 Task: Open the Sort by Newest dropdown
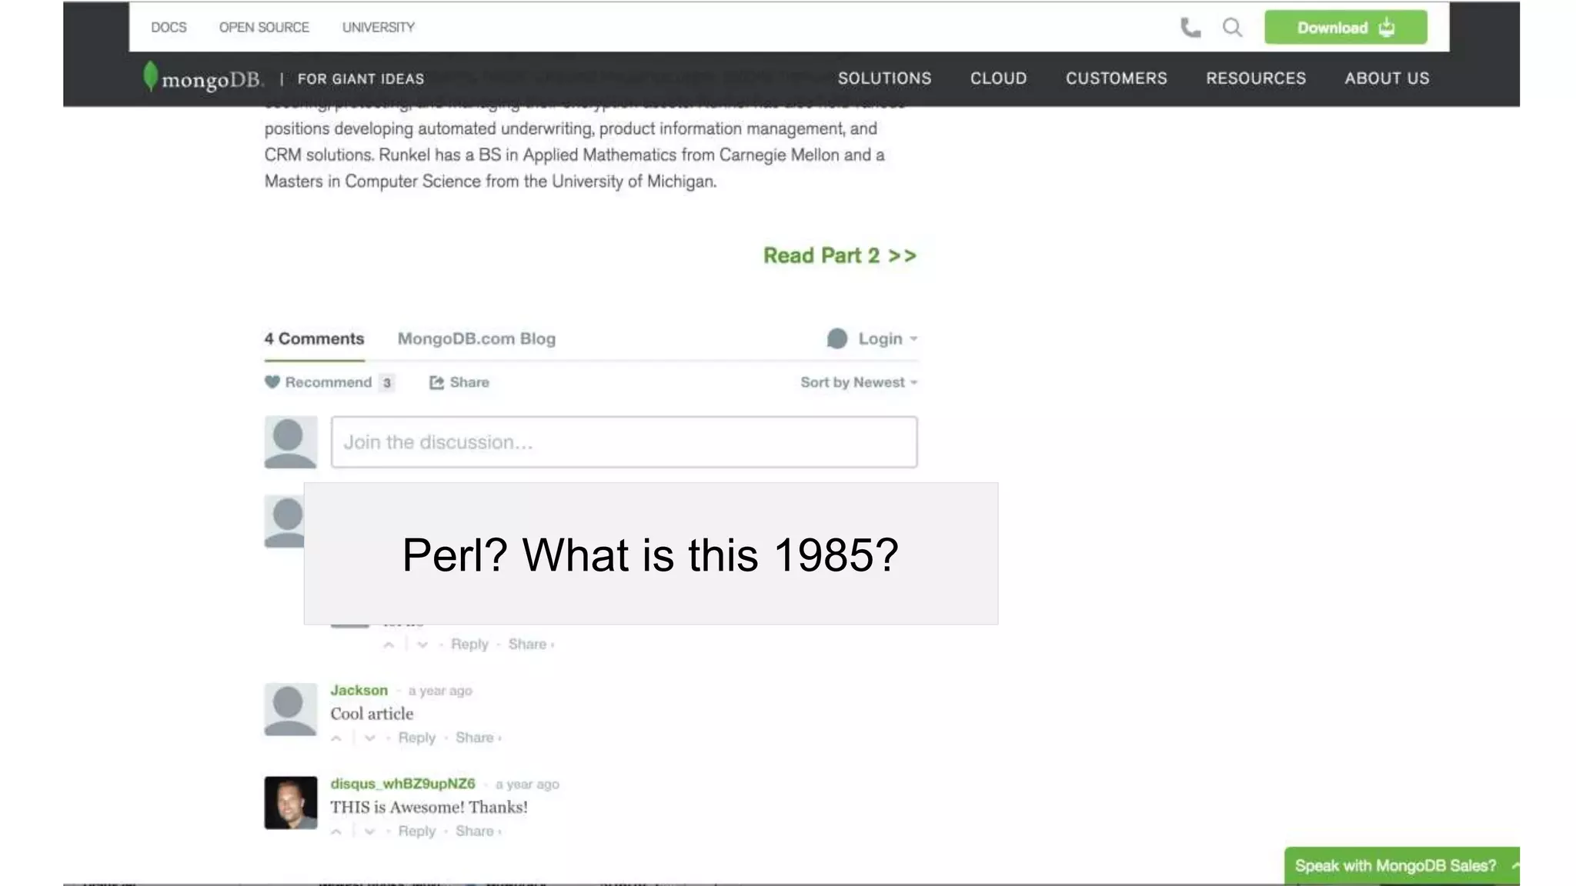(858, 382)
